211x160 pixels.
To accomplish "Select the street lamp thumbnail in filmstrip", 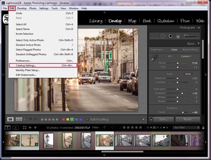I will pyautogui.click(x=48, y=140).
